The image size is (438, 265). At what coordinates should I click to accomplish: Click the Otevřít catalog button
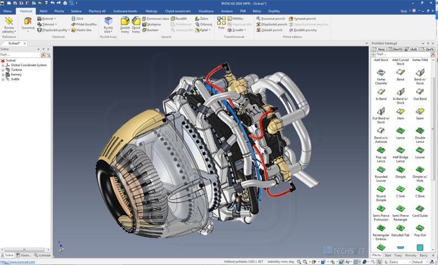click(395, 49)
